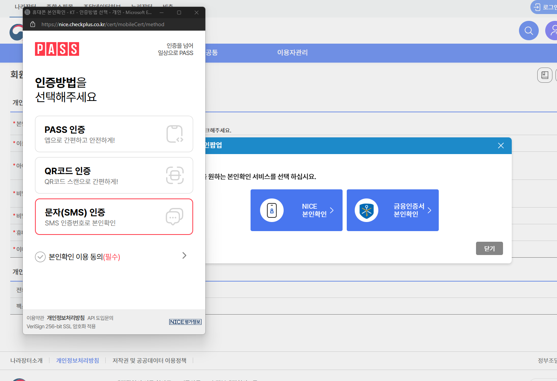Viewport: 557px width, 381px height.
Task: Click the NICE평가정보 logo
Action: pyautogui.click(x=185, y=322)
